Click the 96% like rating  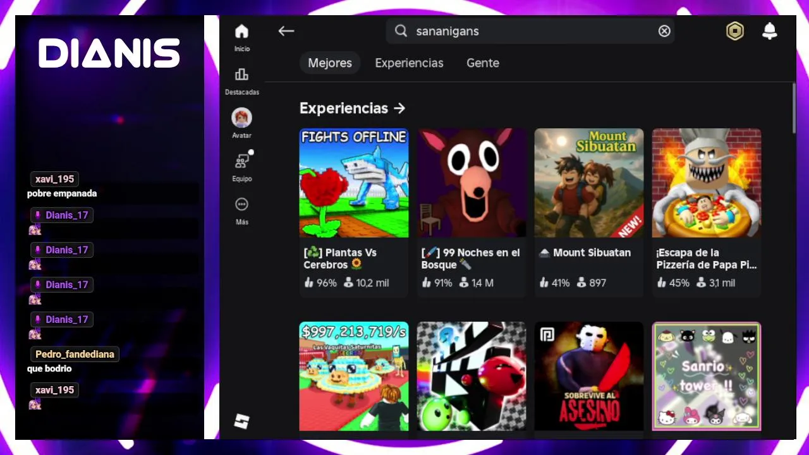(320, 283)
